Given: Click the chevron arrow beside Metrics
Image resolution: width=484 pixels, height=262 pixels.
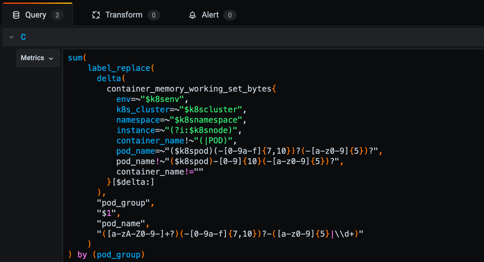Looking at the screenshot, I should pos(51,58).
